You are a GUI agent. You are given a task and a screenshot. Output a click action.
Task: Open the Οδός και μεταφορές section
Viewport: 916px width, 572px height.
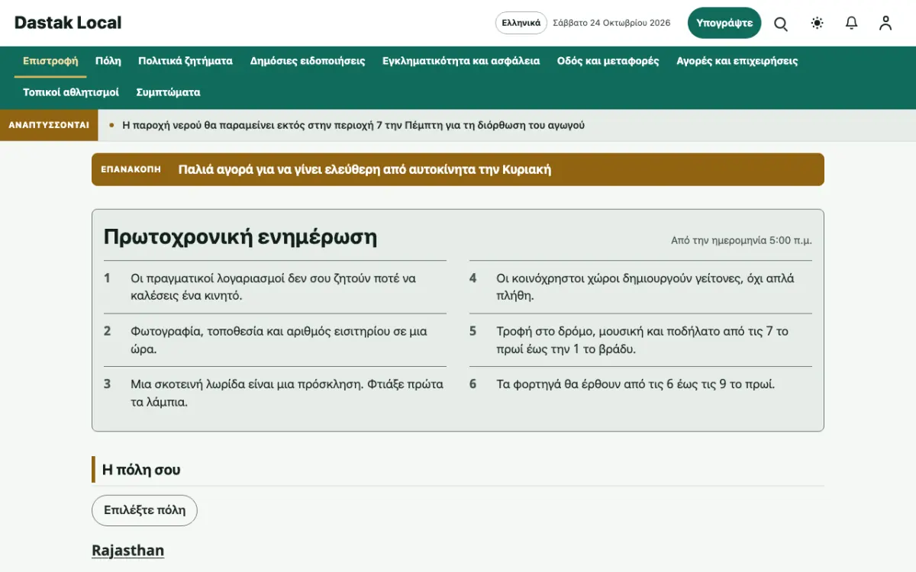608,61
